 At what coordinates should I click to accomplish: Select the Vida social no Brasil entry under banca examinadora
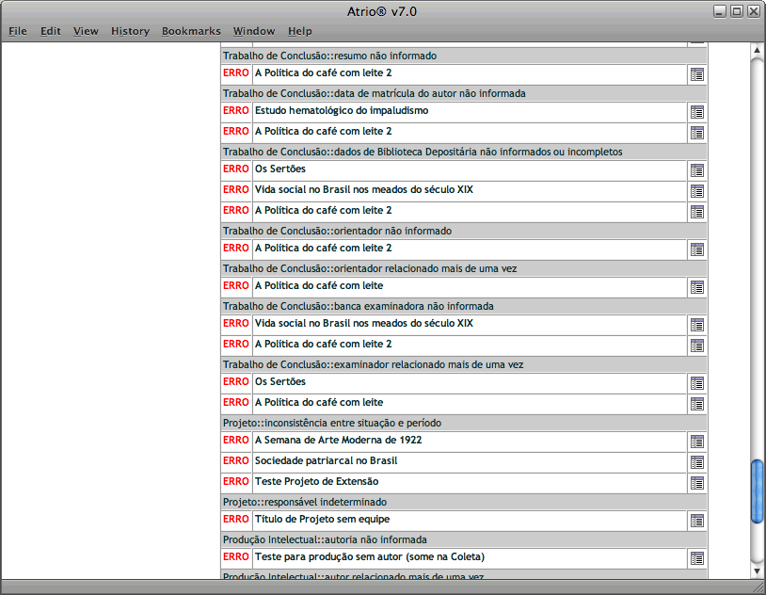tap(363, 323)
